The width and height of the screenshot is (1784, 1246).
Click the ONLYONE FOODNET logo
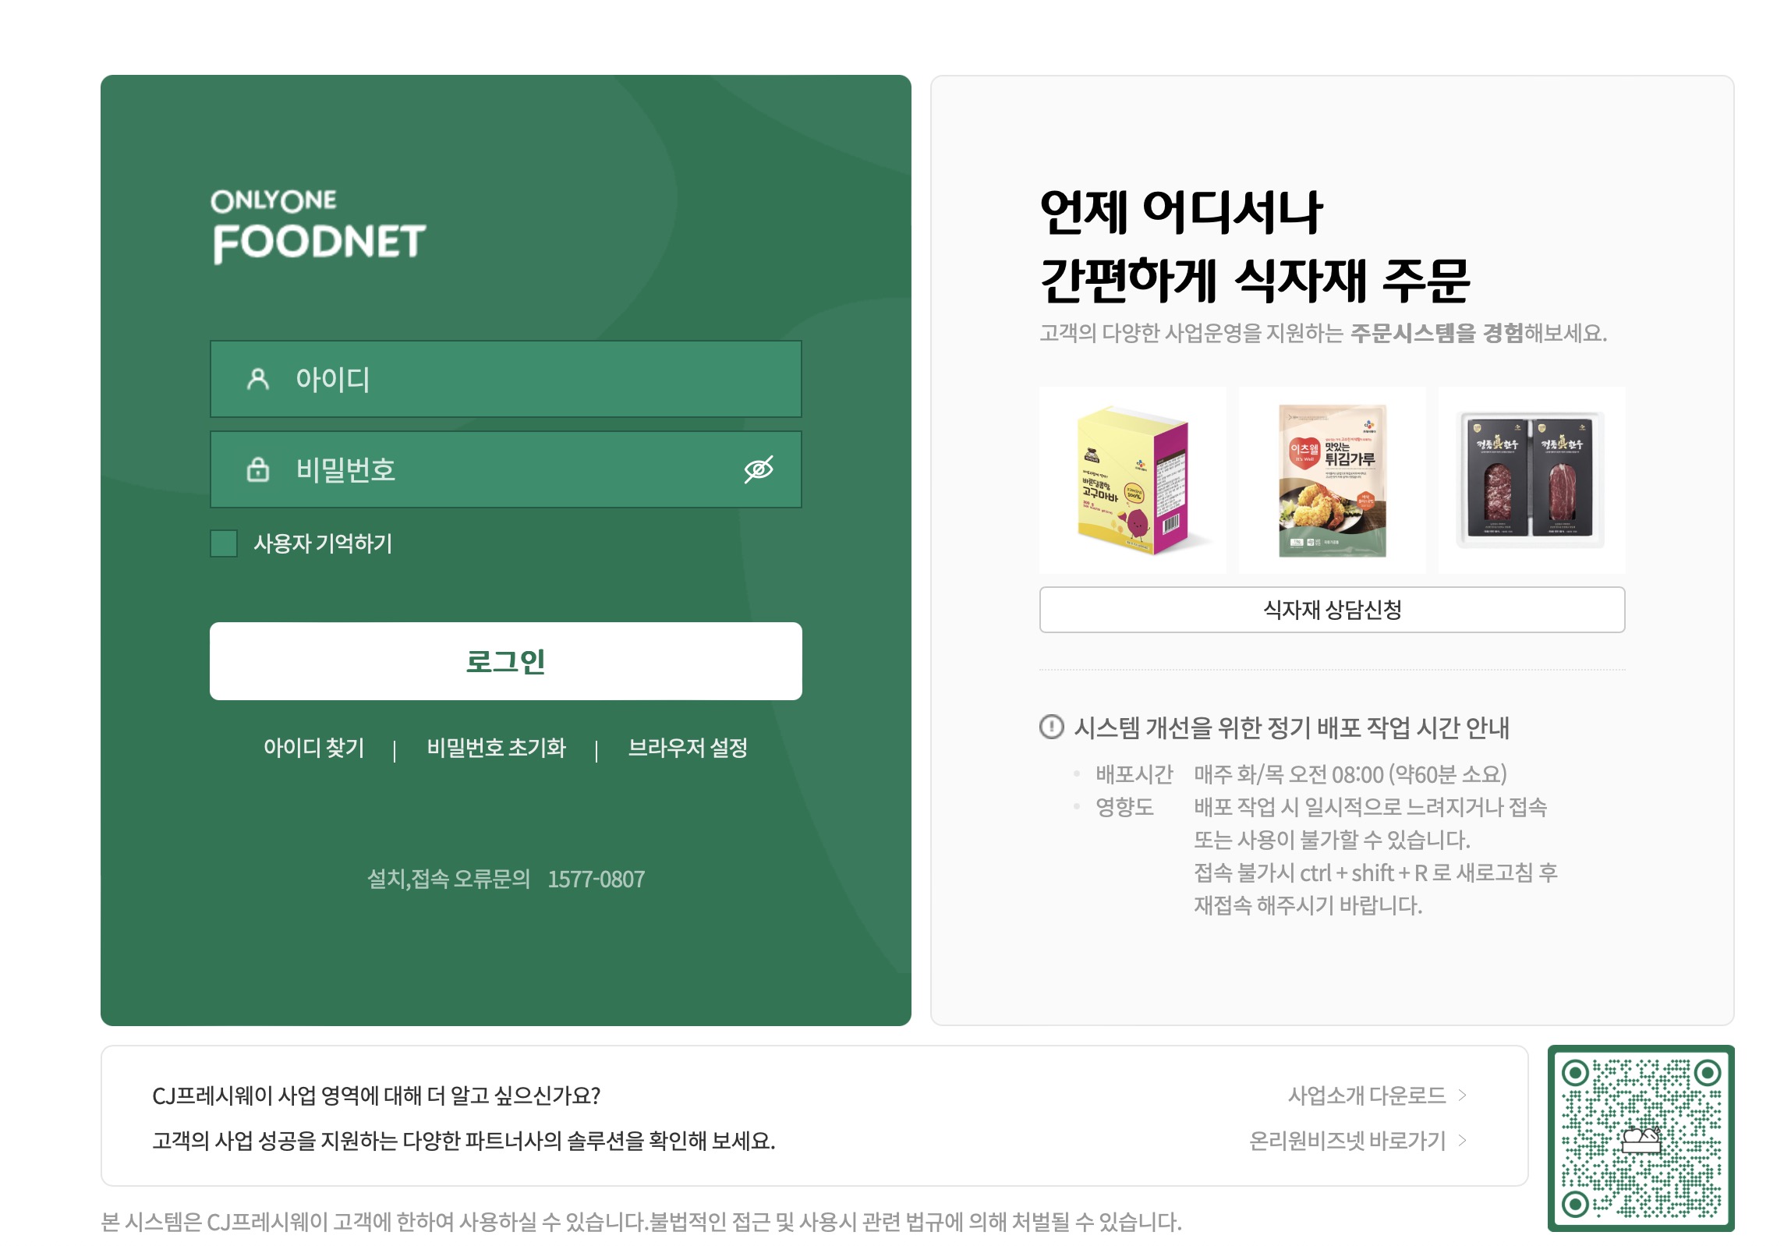point(316,226)
